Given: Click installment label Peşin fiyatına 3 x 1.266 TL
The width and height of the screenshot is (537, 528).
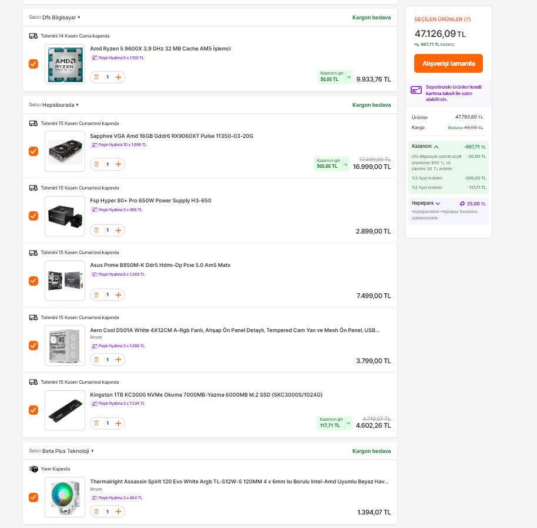Looking at the screenshot, I should coord(118,346).
